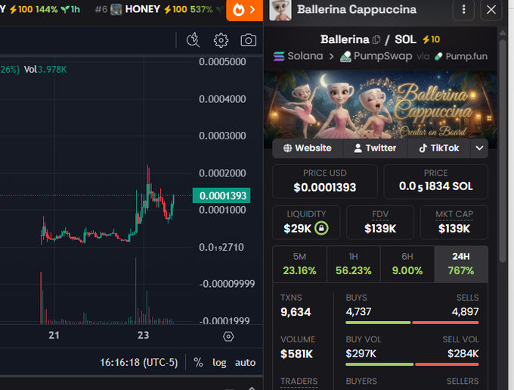
Task: Click the PumpSwap DEX icon
Action: coord(345,57)
